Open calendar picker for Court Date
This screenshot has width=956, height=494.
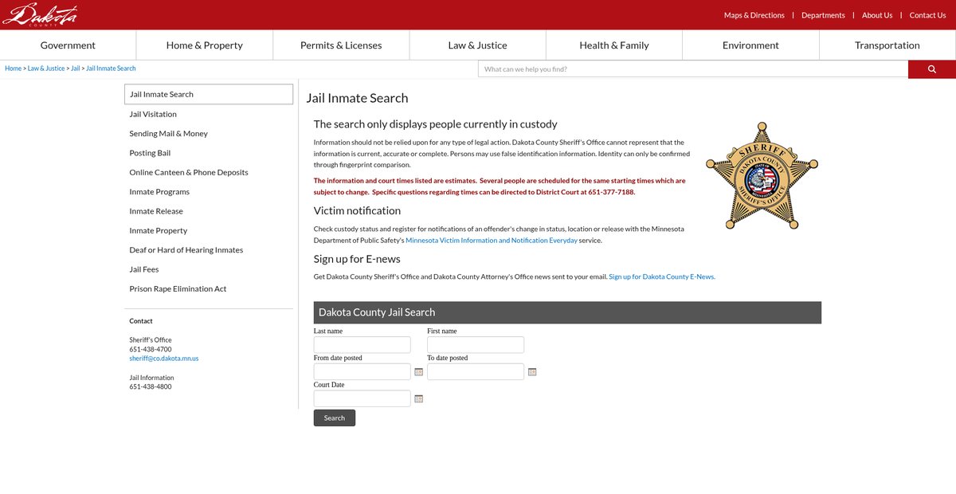pyautogui.click(x=419, y=398)
